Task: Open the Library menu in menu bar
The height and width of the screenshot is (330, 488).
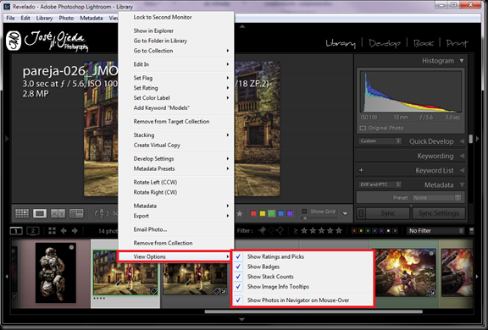Action: (x=44, y=18)
